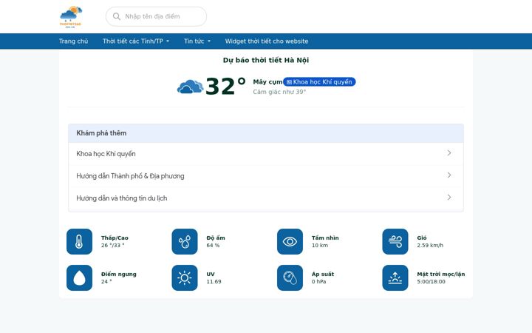This screenshot has height=333, width=532.
Task: Click the Nhập tên địa điểm search field
Action: (156, 16)
